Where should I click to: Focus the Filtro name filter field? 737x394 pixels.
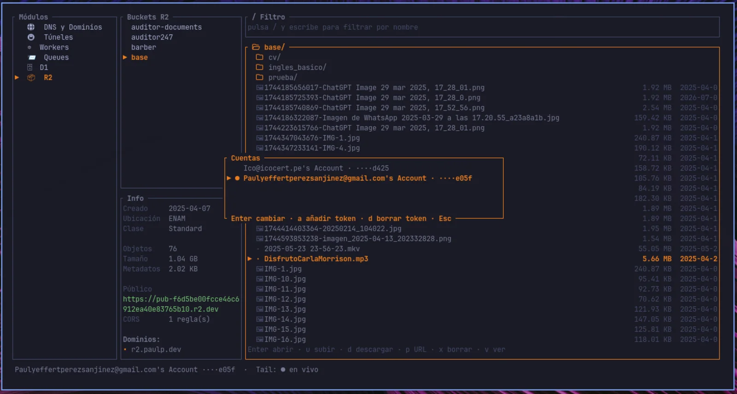pos(482,27)
